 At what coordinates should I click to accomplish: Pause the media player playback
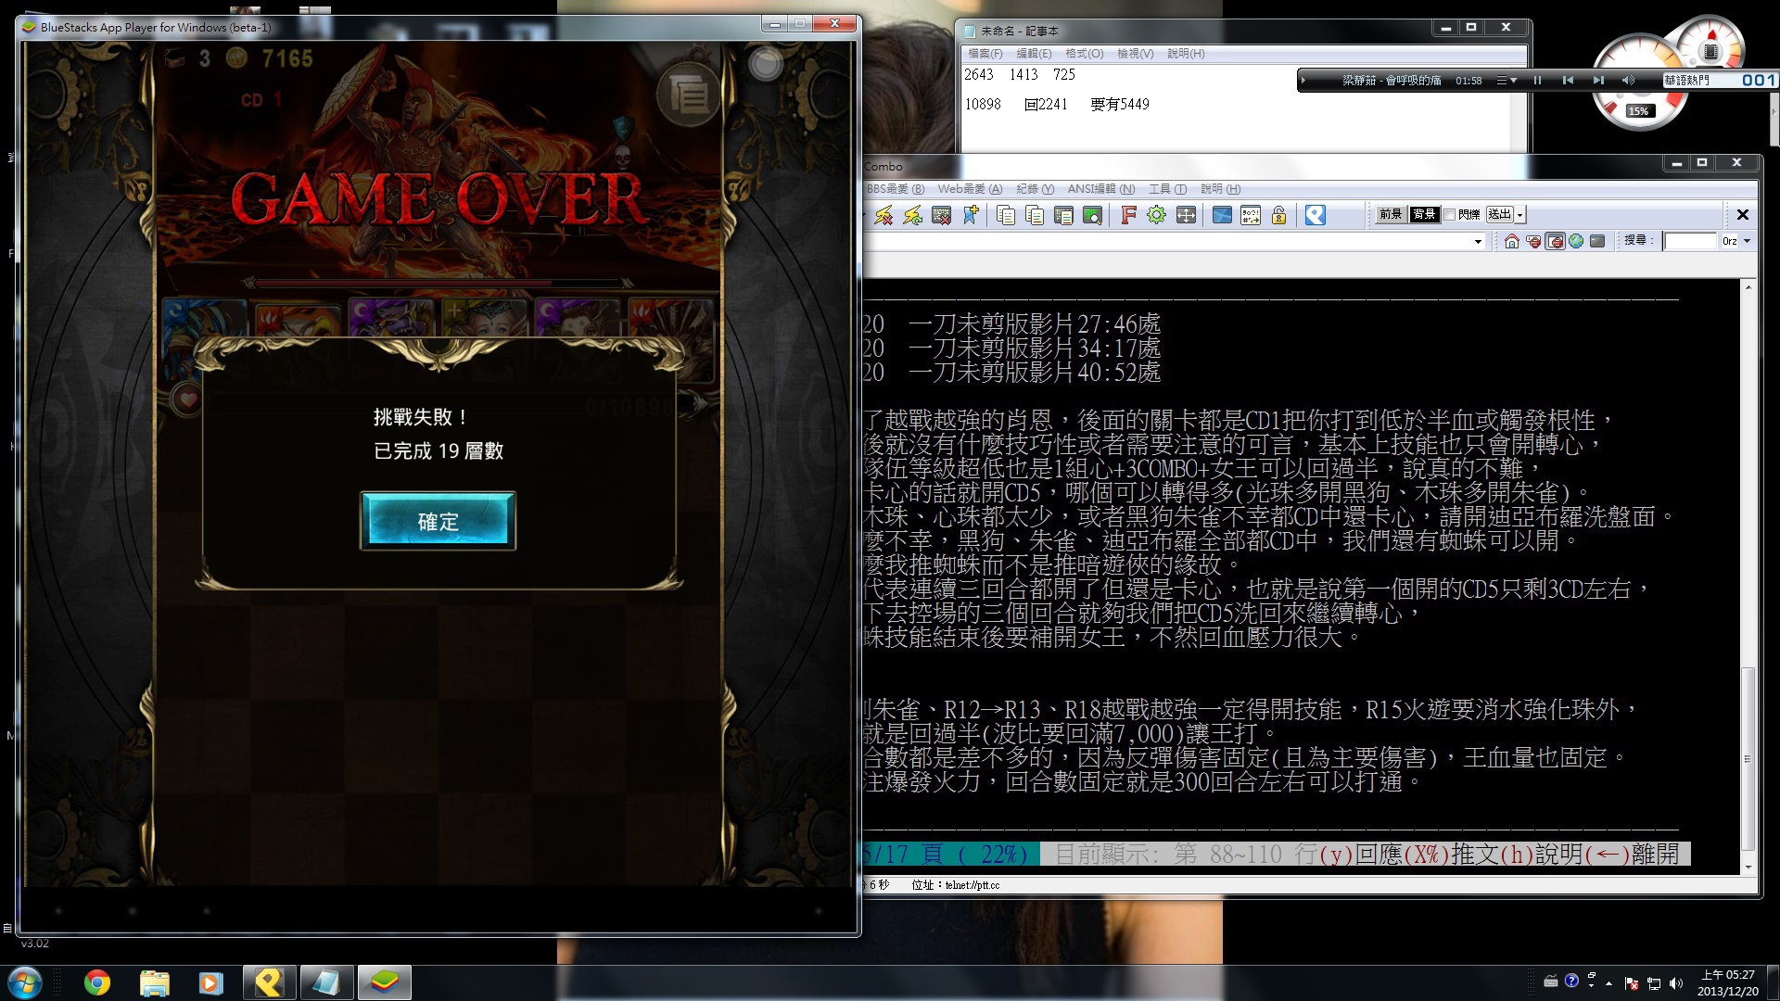point(1537,81)
